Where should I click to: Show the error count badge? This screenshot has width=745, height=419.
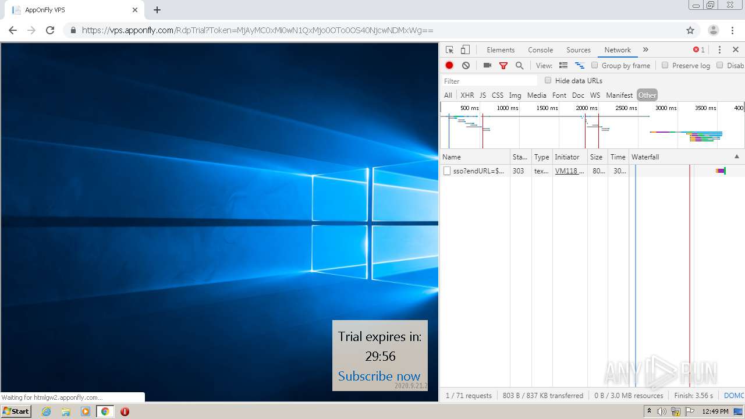pos(699,50)
